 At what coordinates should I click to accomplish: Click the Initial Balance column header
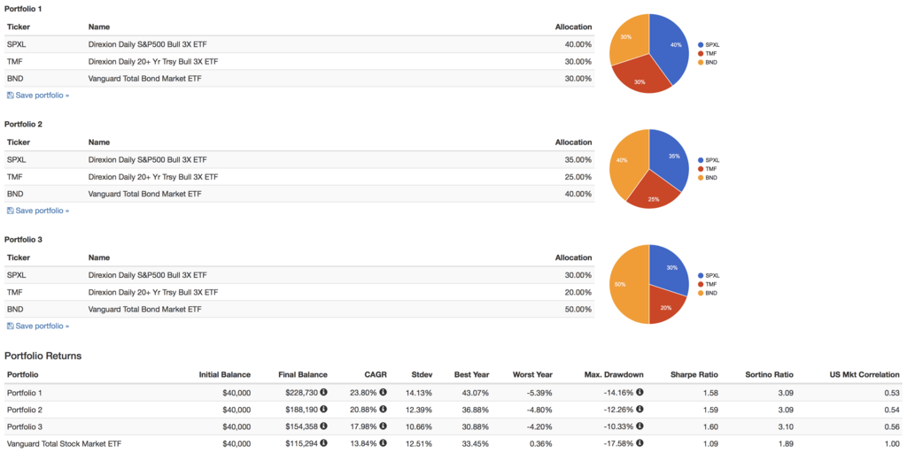[225, 374]
